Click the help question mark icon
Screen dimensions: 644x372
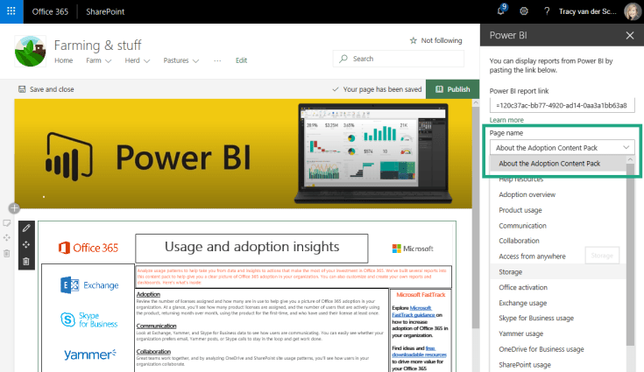pyautogui.click(x=547, y=11)
